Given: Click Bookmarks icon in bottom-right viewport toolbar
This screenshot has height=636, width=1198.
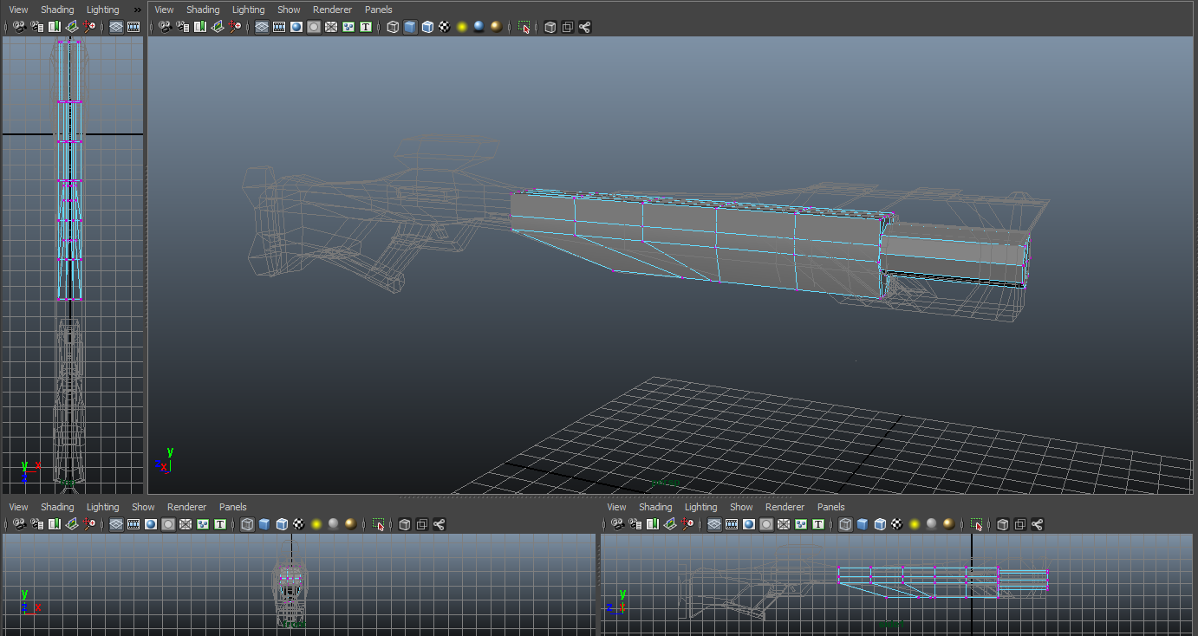Looking at the screenshot, I should (652, 524).
